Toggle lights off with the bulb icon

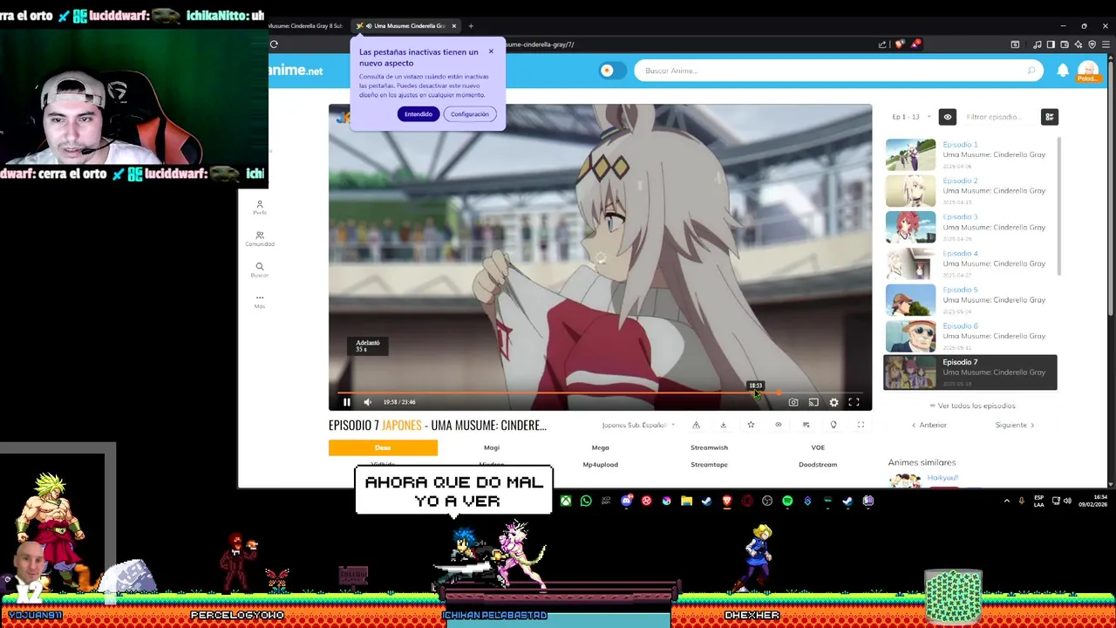tap(834, 425)
